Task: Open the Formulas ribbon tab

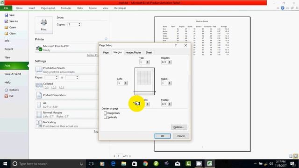Action: tap(66, 8)
